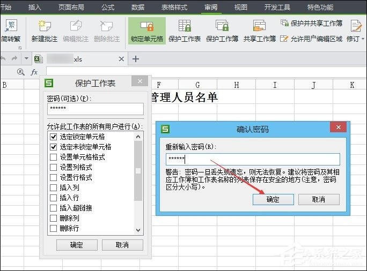Switch to the 视图 ribbon tab

pyautogui.click(x=241, y=7)
